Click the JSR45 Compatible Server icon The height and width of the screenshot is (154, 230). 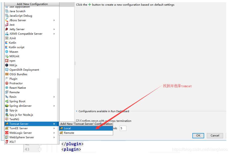click(7, 34)
